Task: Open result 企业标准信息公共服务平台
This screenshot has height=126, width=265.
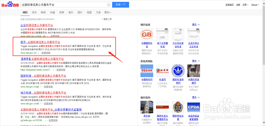Action: point(37,25)
